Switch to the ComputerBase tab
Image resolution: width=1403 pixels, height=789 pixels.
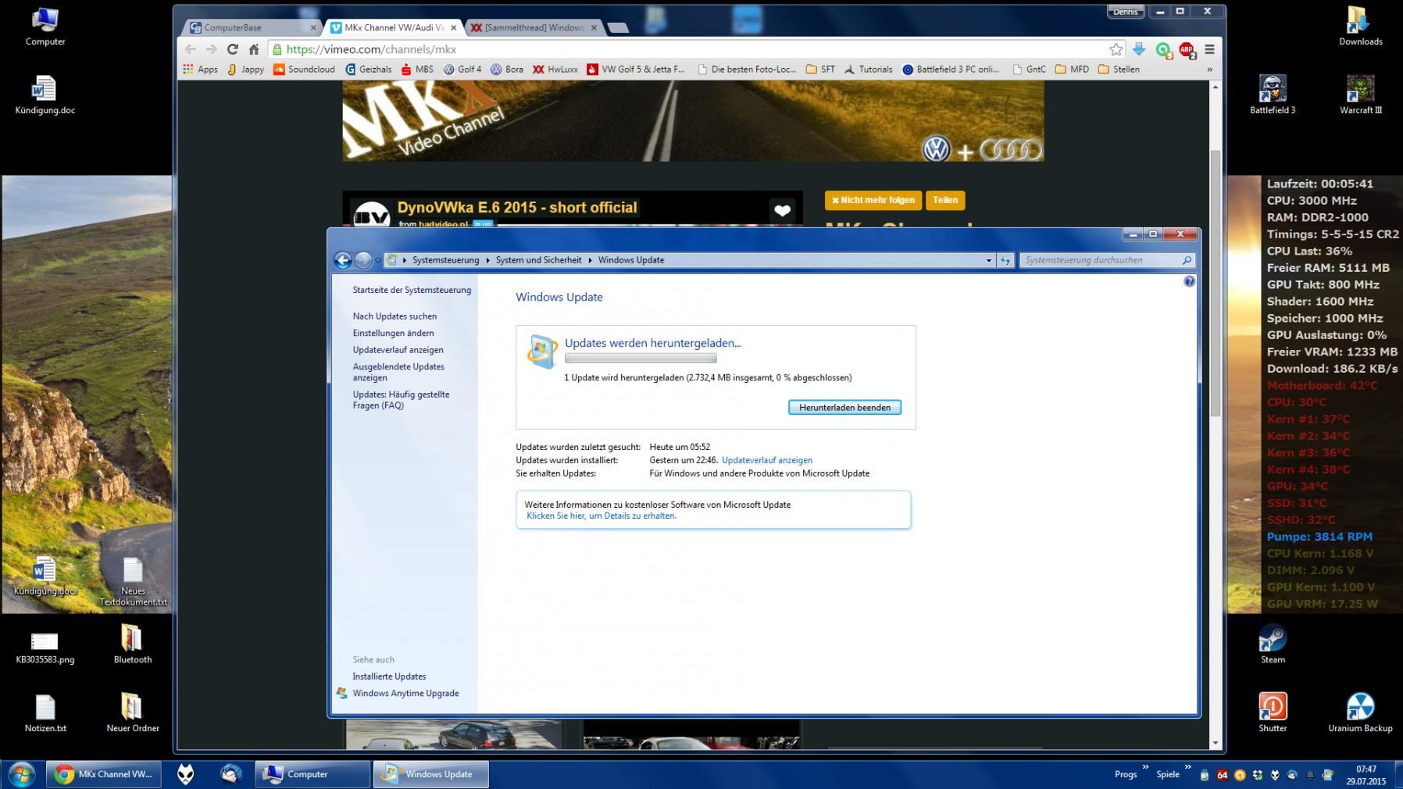pyautogui.click(x=248, y=27)
